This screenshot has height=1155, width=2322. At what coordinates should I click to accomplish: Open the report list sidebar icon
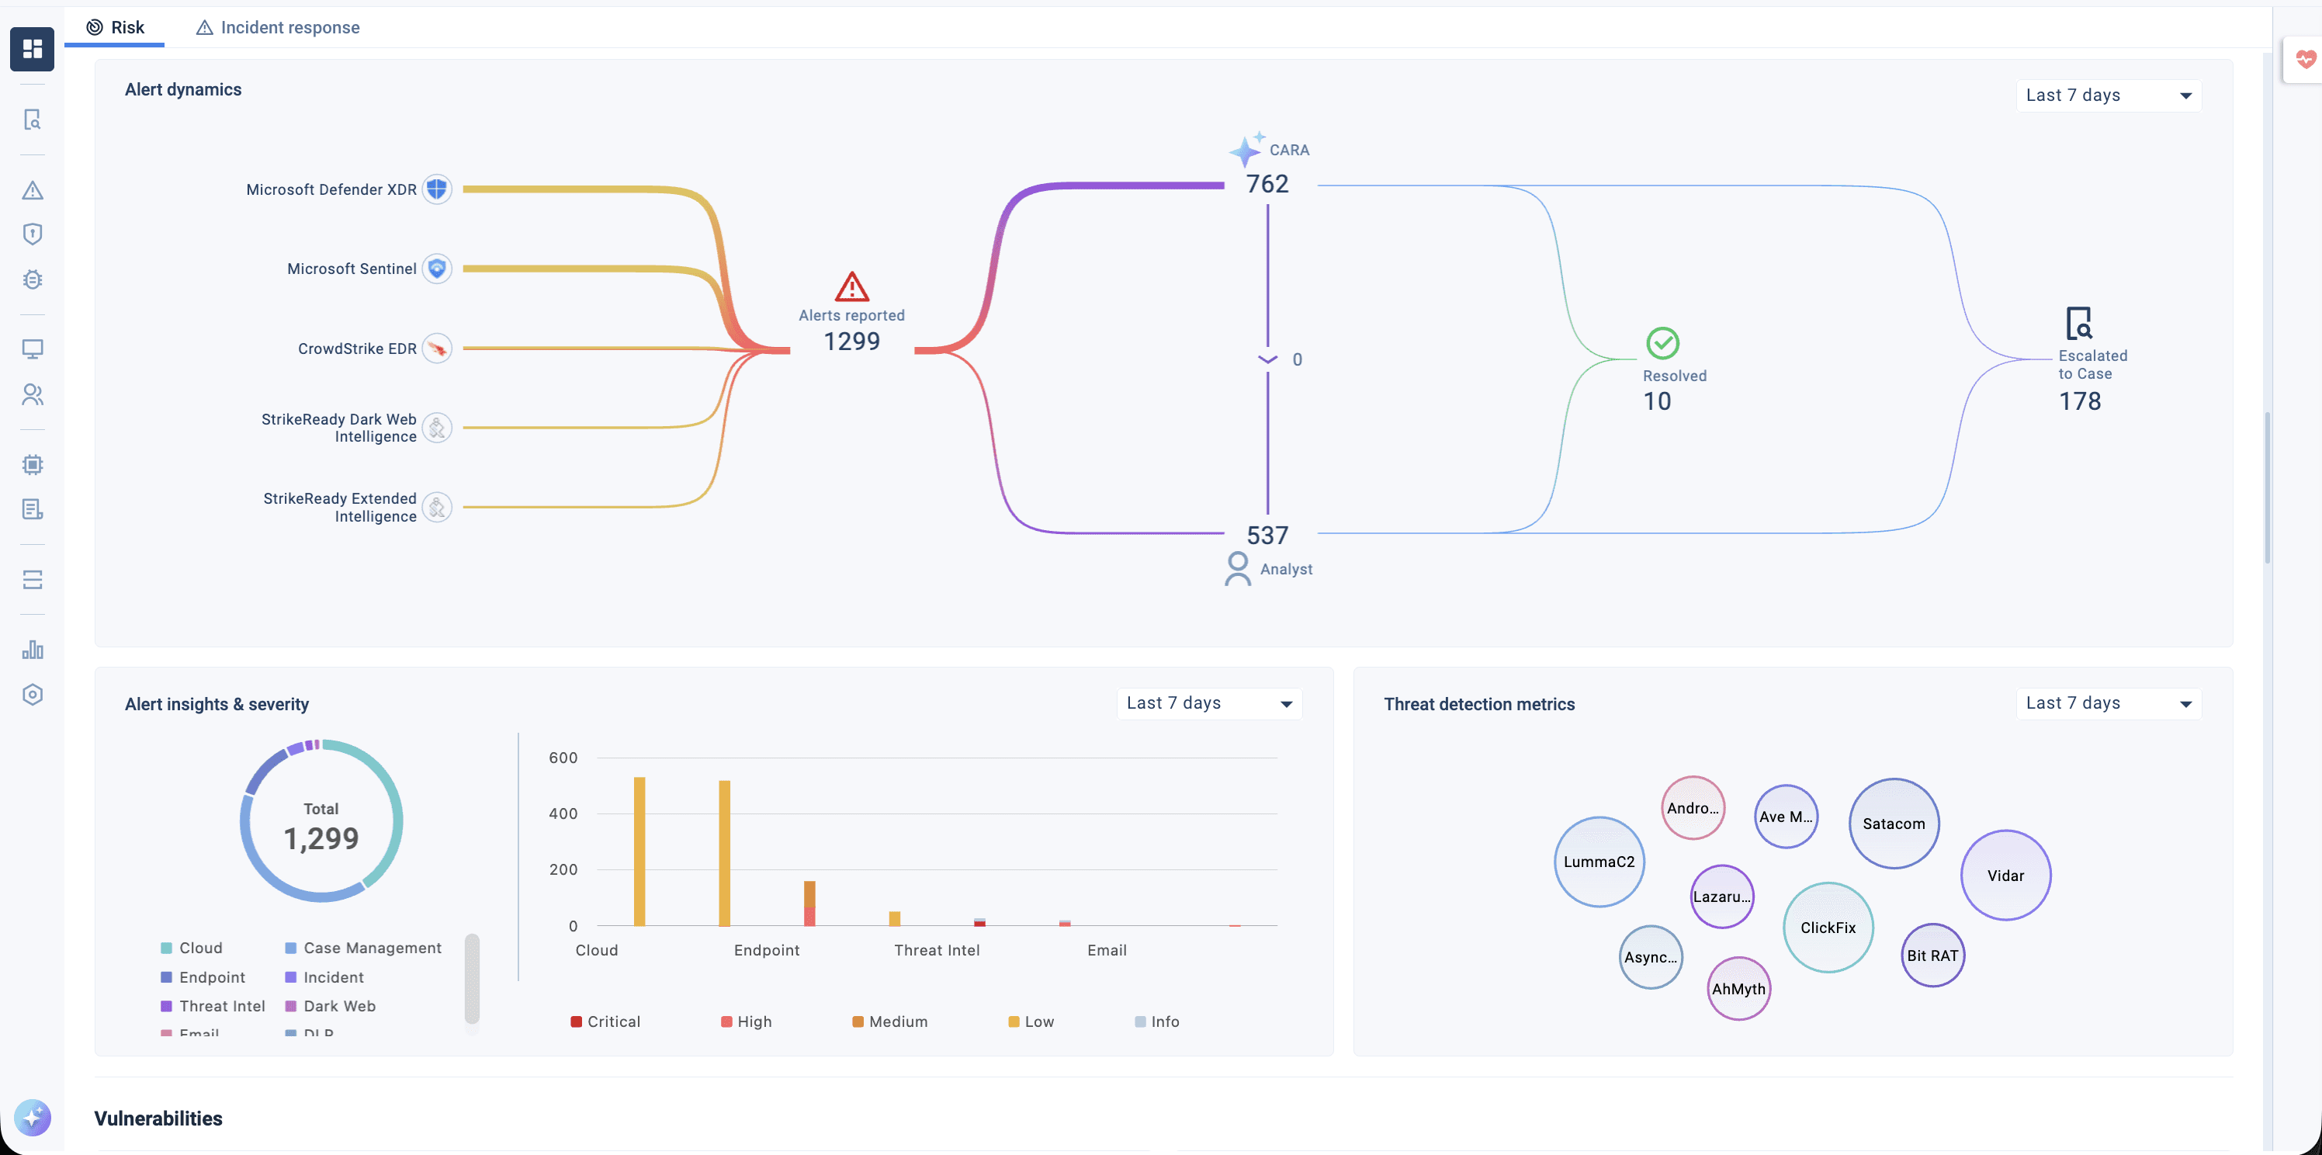tap(33, 509)
